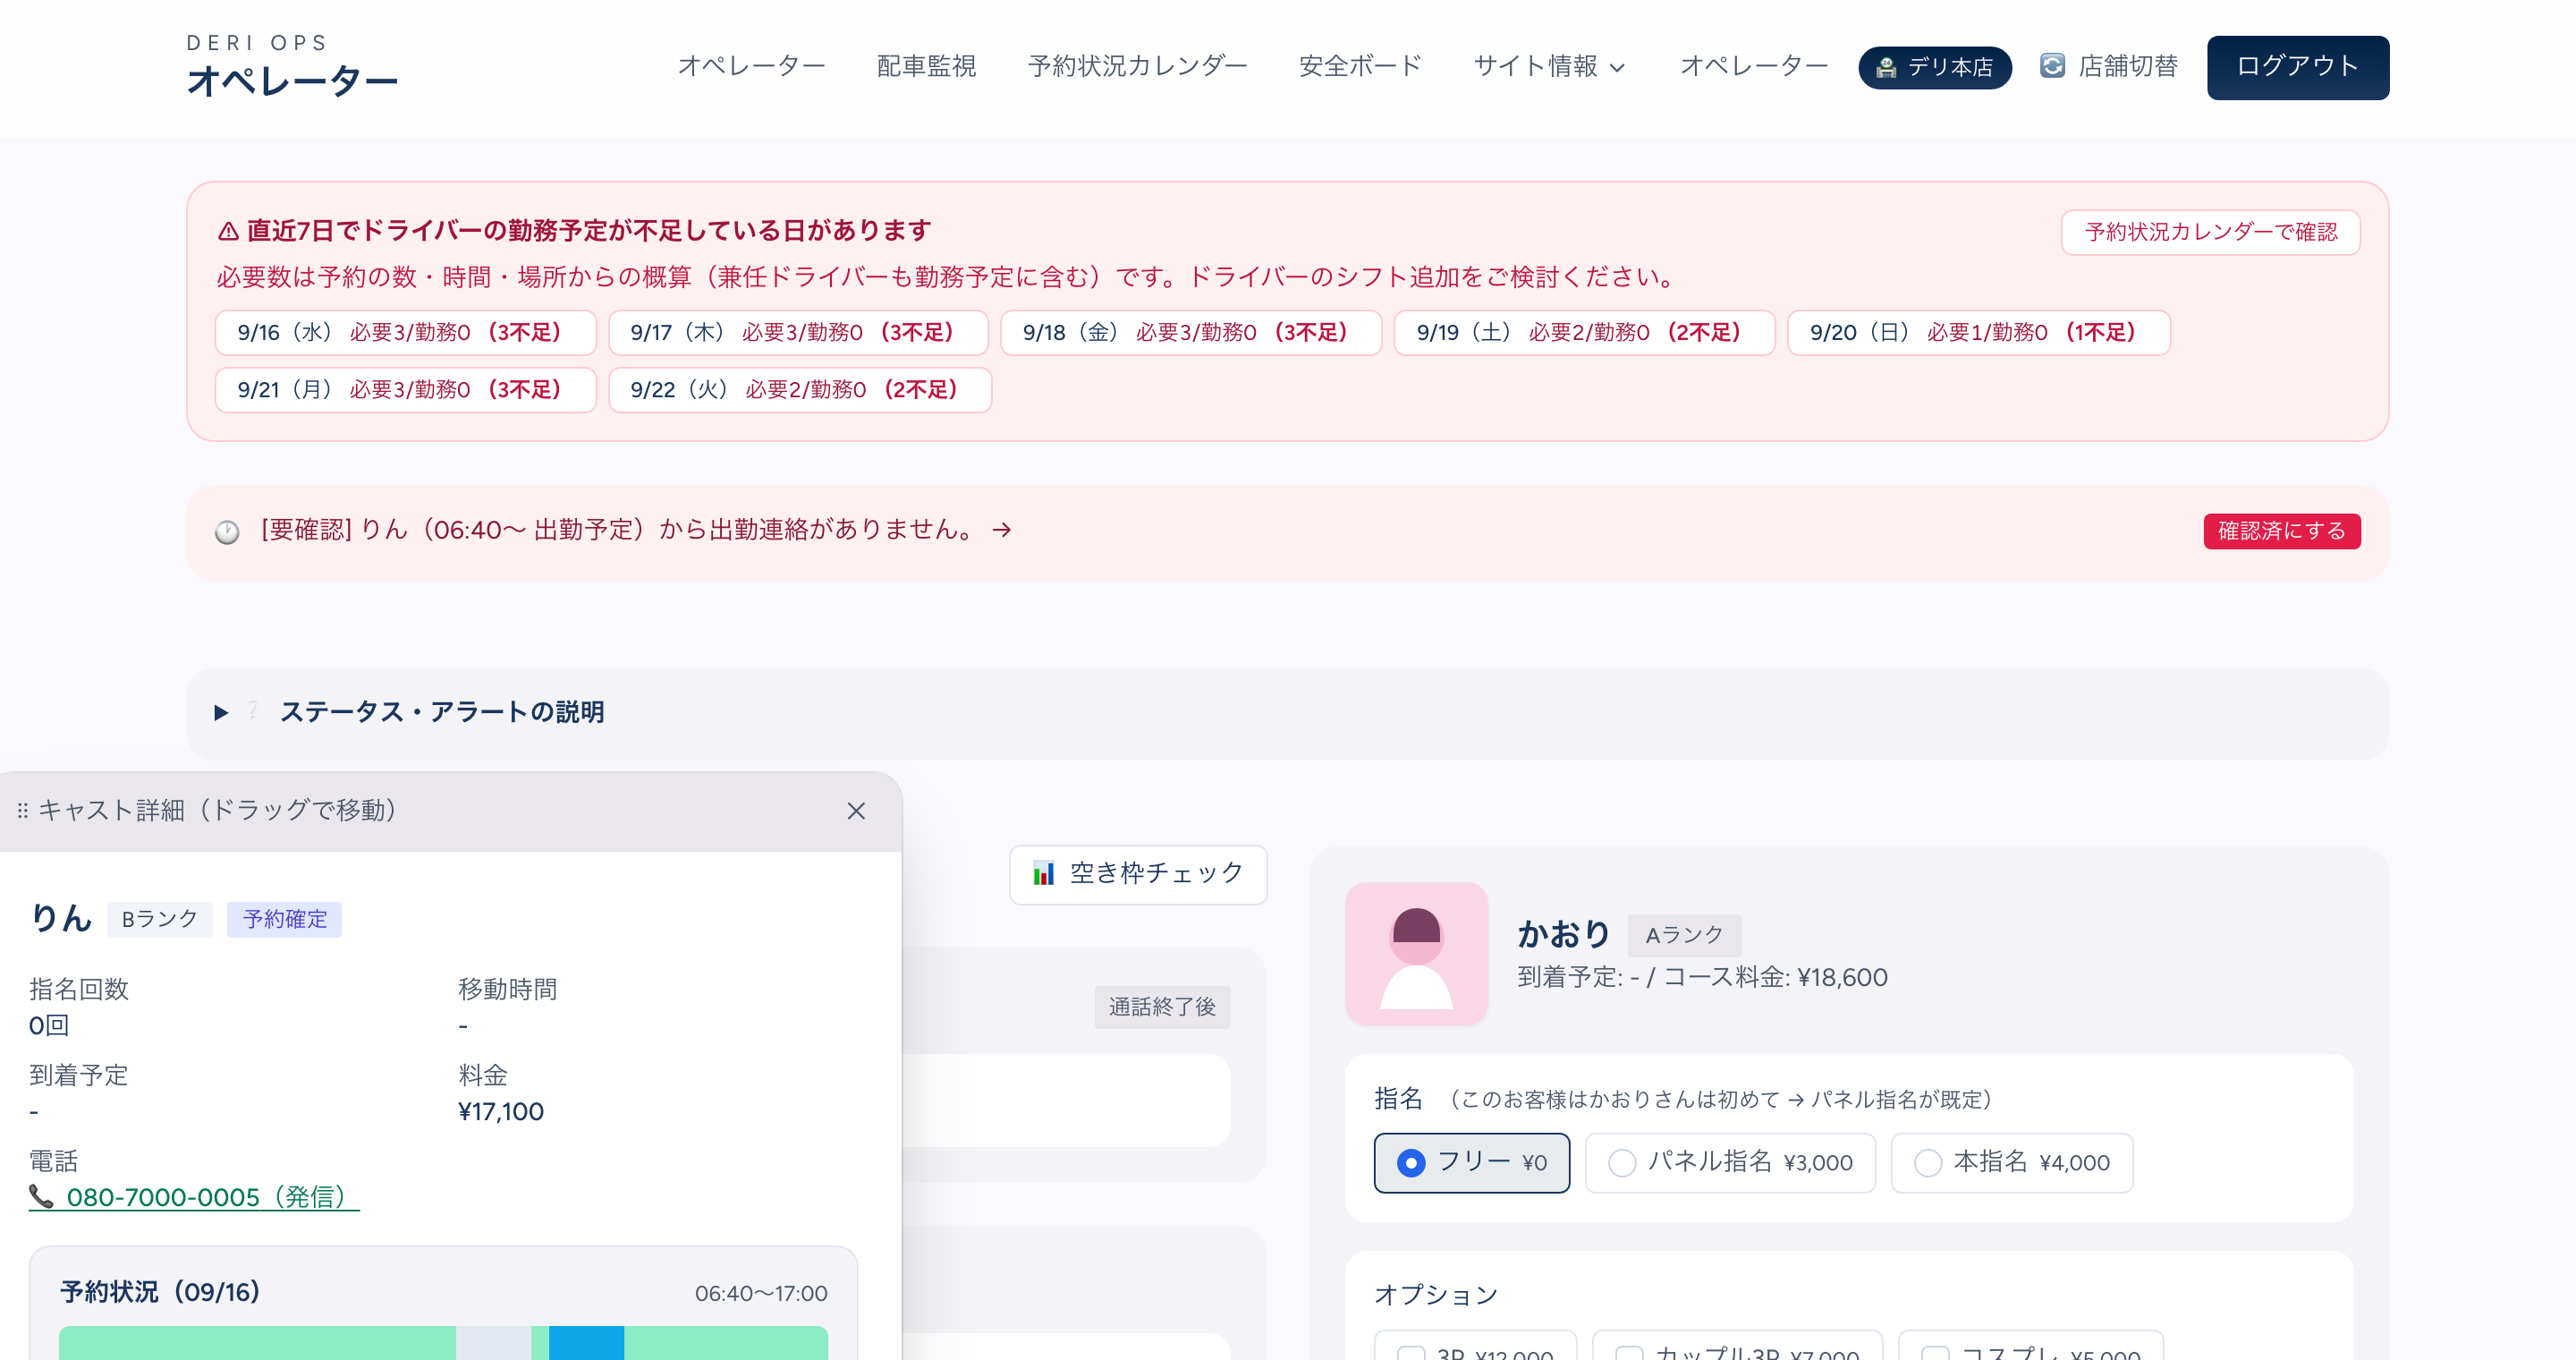Click the refresh icon beside 店舗切替
Viewport: 2576px width, 1360px height.
pos(2052,66)
